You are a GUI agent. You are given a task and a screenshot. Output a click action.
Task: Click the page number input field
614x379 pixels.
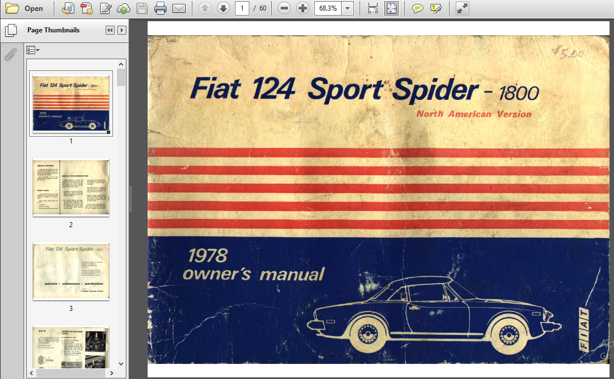tap(242, 8)
